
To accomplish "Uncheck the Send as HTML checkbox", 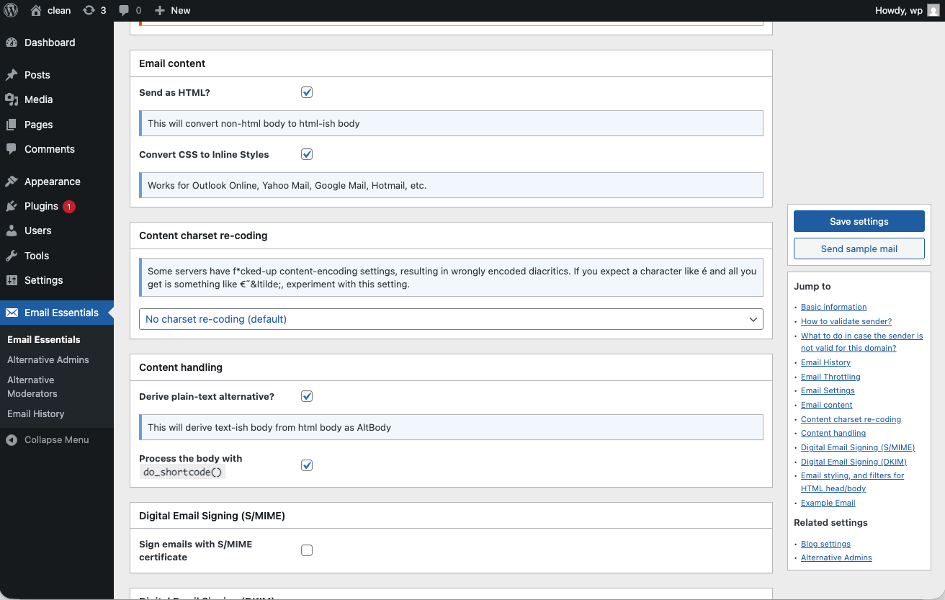I will (x=307, y=92).
